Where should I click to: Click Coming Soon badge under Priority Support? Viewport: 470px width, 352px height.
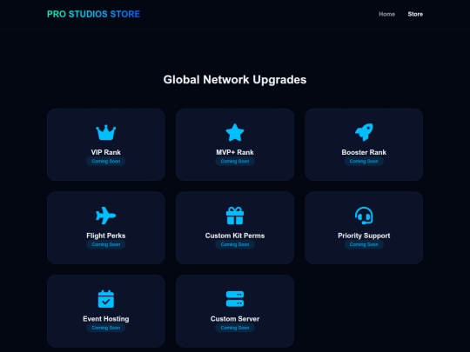coord(364,244)
